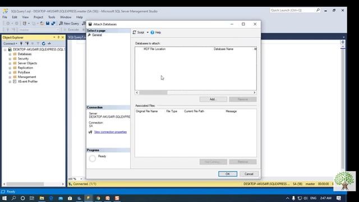The height and width of the screenshot is (202, 359).
Task: Open the zoom percentage dropdown in query editor
Action: click(x=81, y=179)
